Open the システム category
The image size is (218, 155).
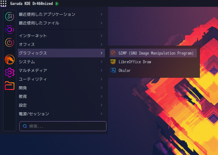(x=61, y=62)
